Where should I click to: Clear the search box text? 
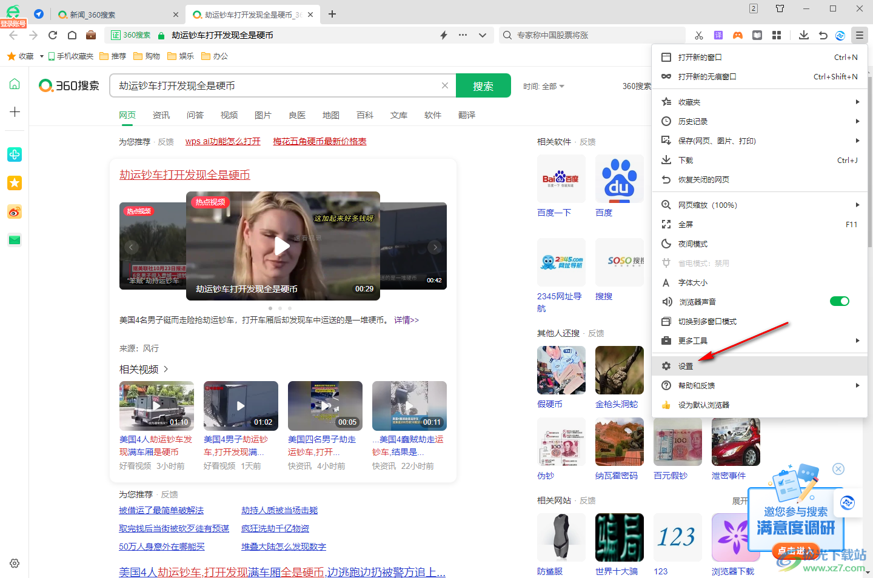(445, 85)
